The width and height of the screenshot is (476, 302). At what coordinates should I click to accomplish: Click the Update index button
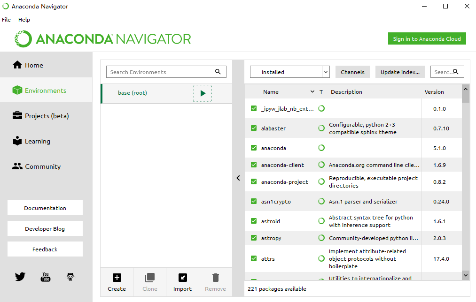400,72
